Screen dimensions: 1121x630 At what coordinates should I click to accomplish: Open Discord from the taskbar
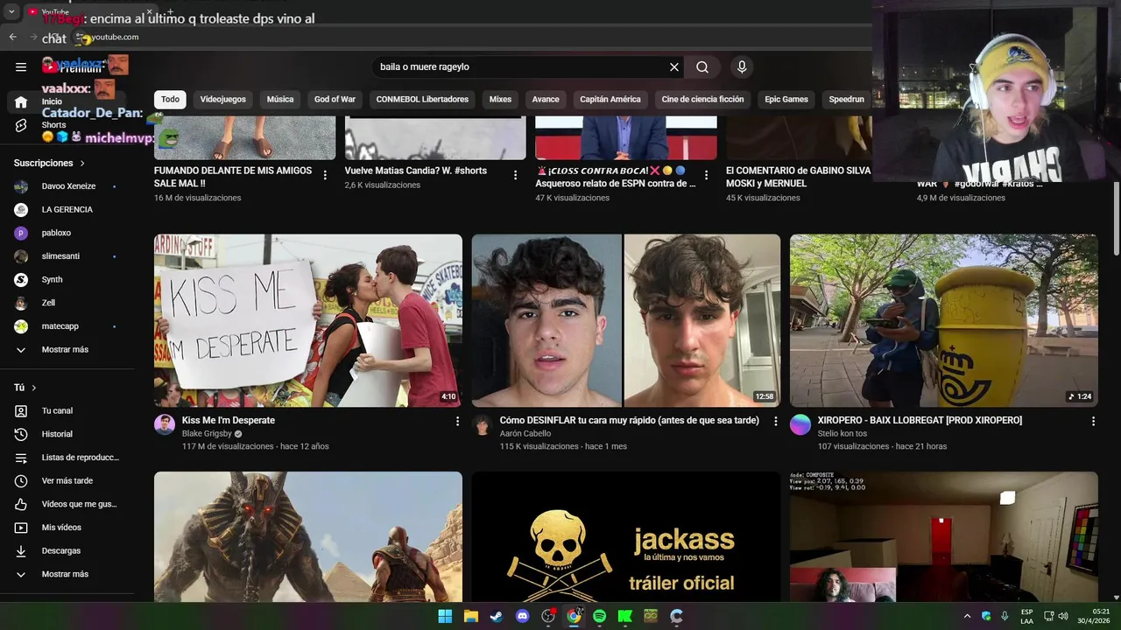coord(522,616)
